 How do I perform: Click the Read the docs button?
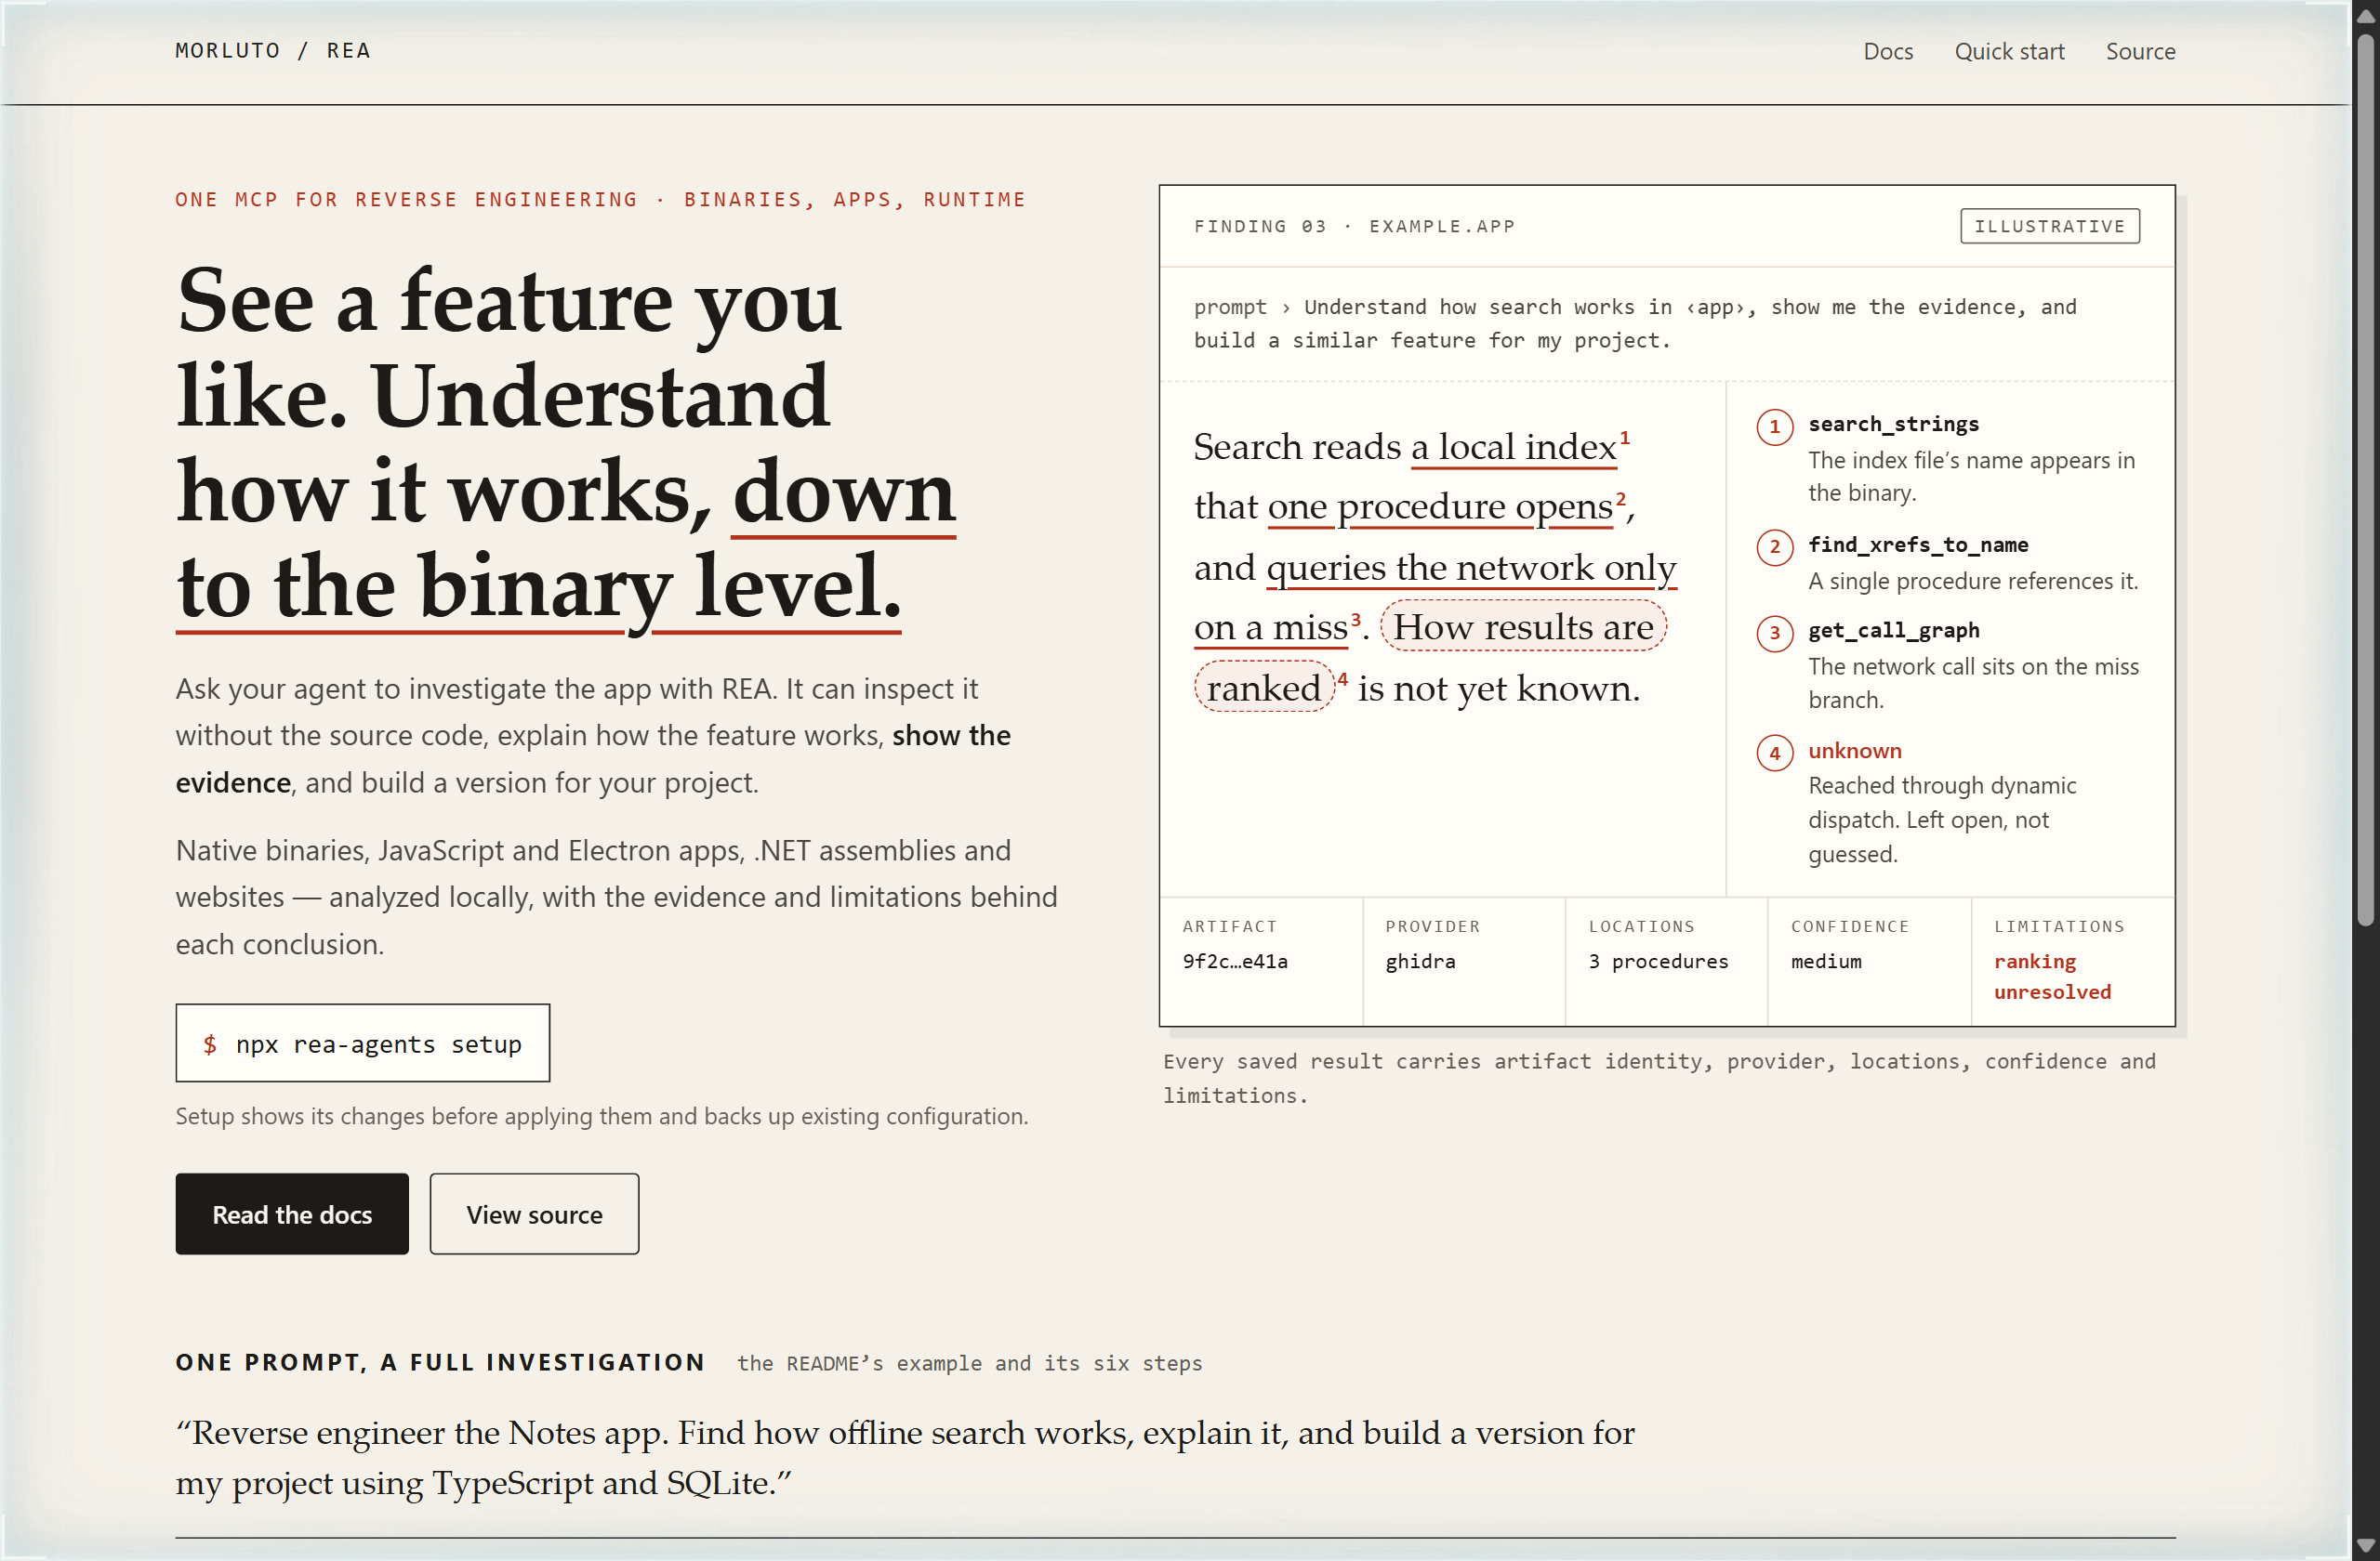pos(292,1213)
